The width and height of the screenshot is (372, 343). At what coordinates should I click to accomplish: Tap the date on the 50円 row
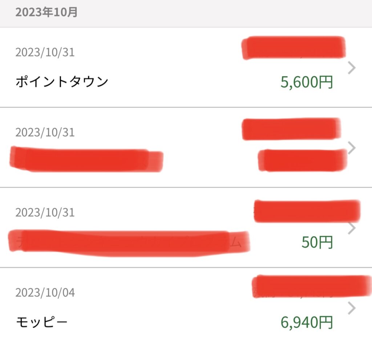[x=45, y=212]
